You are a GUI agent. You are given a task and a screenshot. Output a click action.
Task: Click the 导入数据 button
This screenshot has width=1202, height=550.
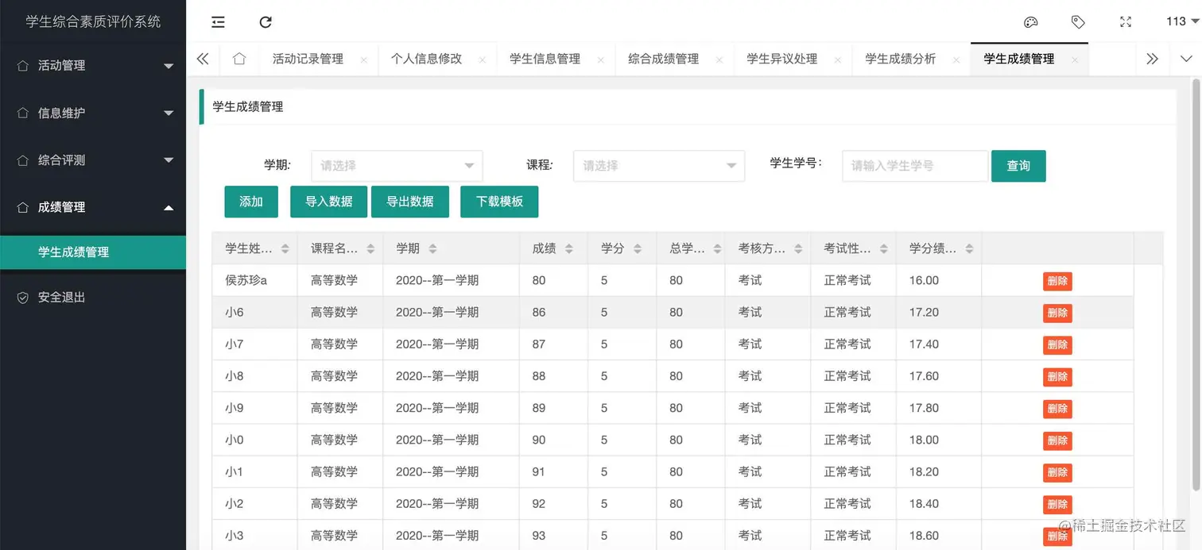click(328, 202)
